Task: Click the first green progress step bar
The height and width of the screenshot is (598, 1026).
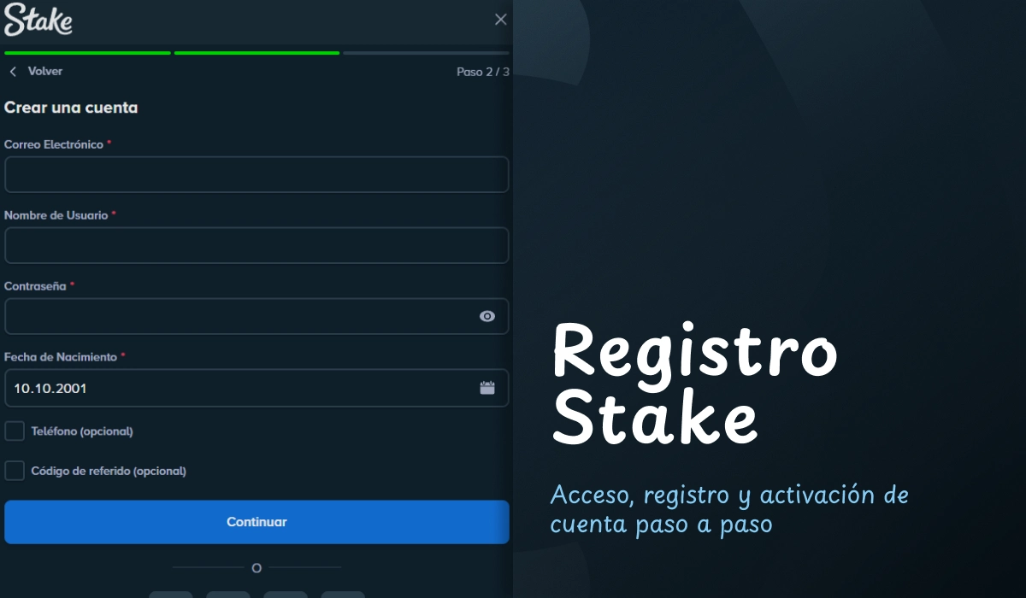Action: click(x=87, y=53)
